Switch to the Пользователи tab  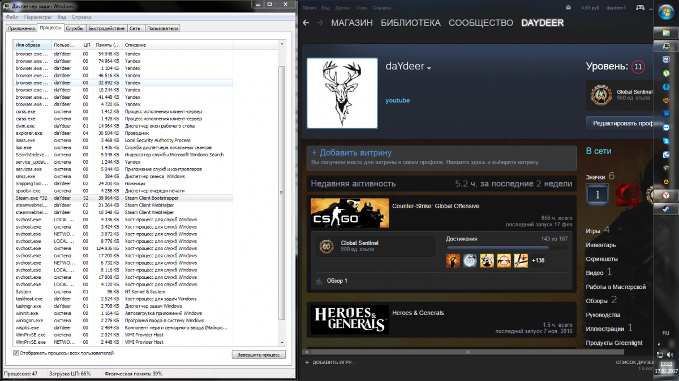pyautogui.click(x=163, y=28)
